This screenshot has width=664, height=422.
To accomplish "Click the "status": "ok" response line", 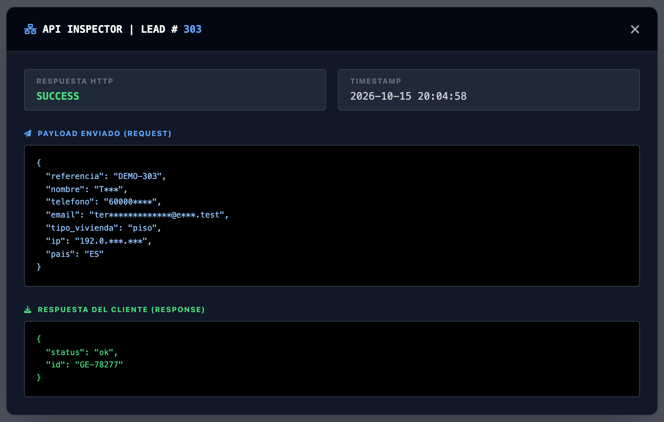I will pos(82,352).
